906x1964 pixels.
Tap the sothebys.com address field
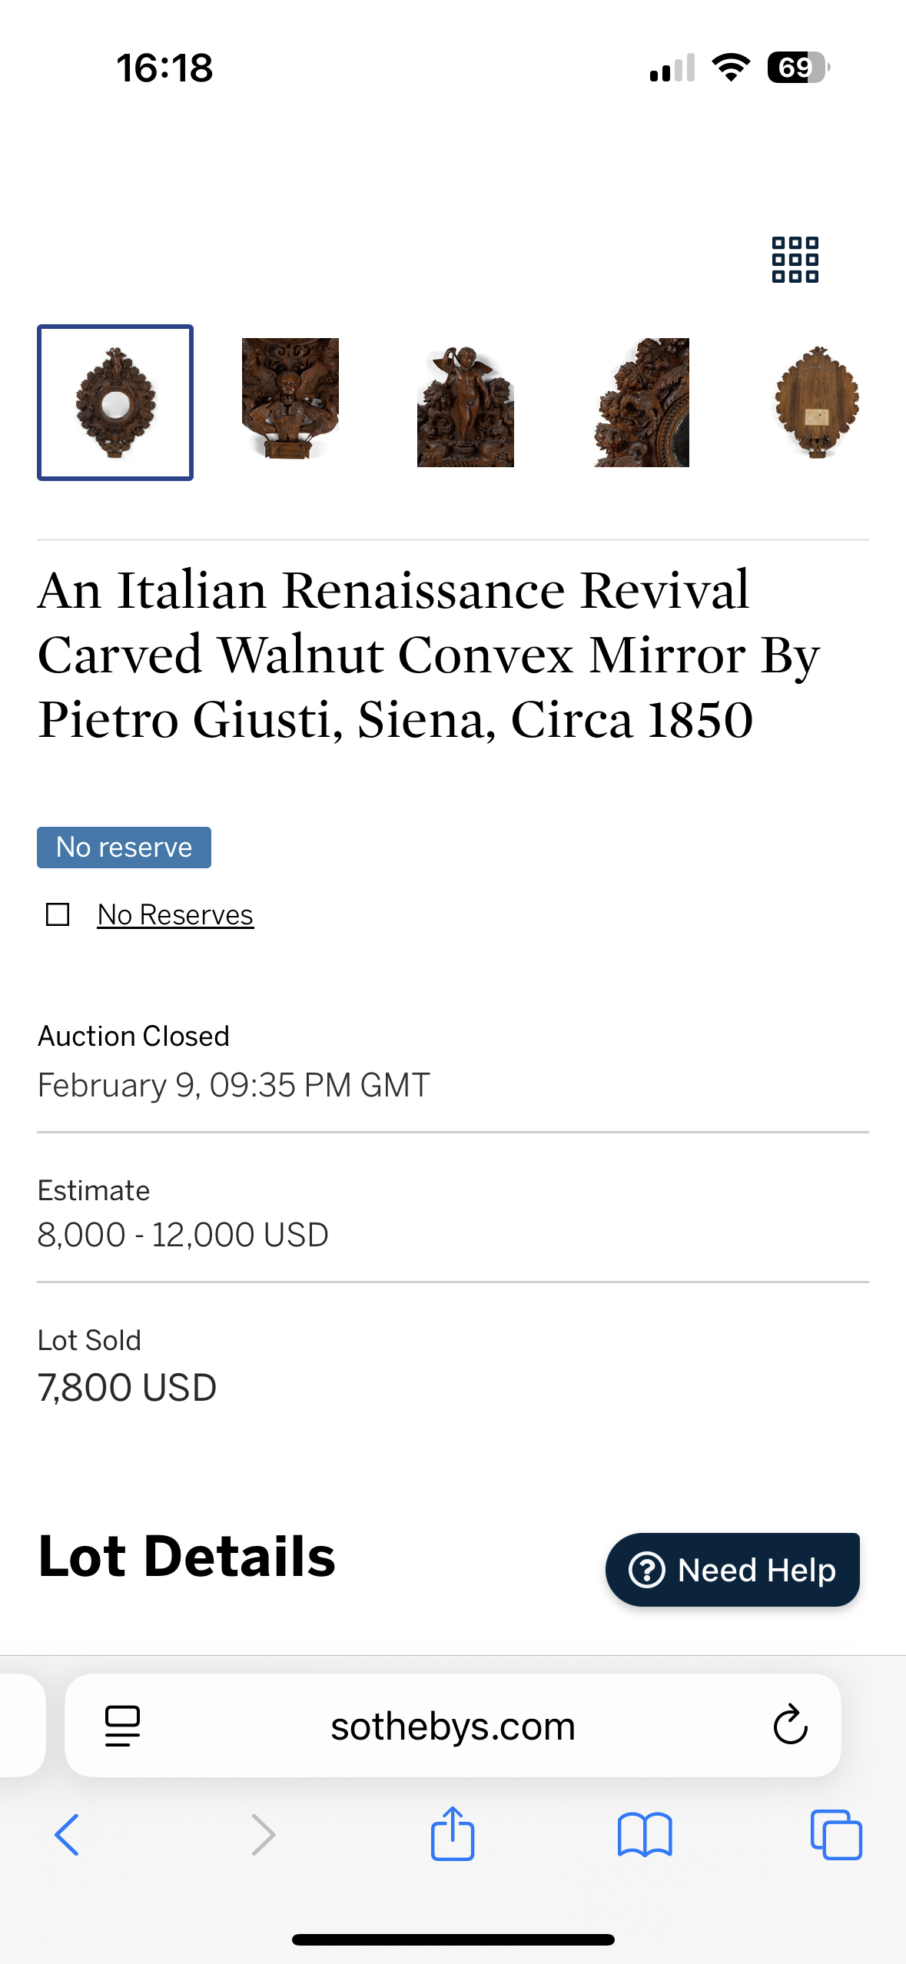[x=453, y=1726]
